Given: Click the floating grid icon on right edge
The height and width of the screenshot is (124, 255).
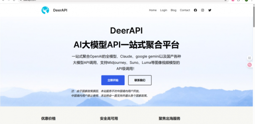Looking at the screenshot, I should coord(249,58).
